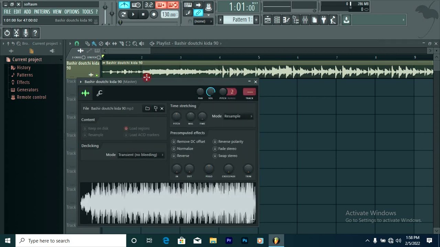Open the browser options arrow

point(3,44)
